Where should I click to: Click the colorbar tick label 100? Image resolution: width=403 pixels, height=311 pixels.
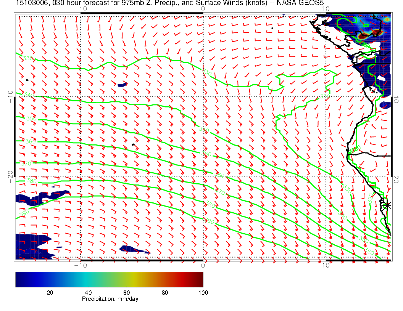(x=203, y=292)
